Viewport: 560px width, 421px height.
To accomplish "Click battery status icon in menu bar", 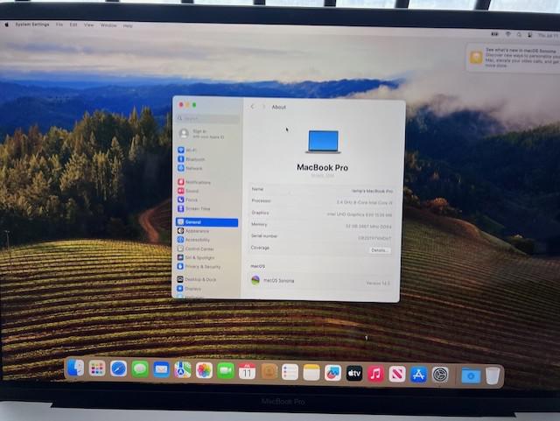I will (494, 34).
